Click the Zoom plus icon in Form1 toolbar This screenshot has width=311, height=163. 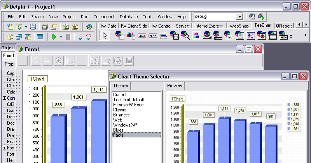coord(59,60)
